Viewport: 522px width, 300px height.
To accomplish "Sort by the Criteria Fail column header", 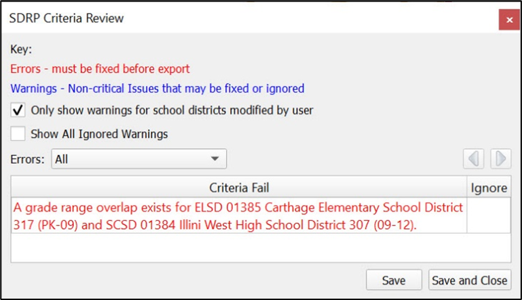I will (x=239, y=188).
